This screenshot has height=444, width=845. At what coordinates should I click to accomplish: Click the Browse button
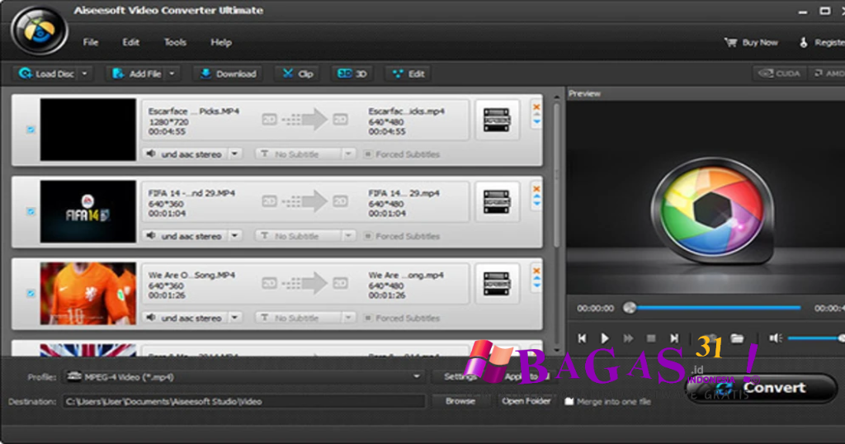pos(460,401)
